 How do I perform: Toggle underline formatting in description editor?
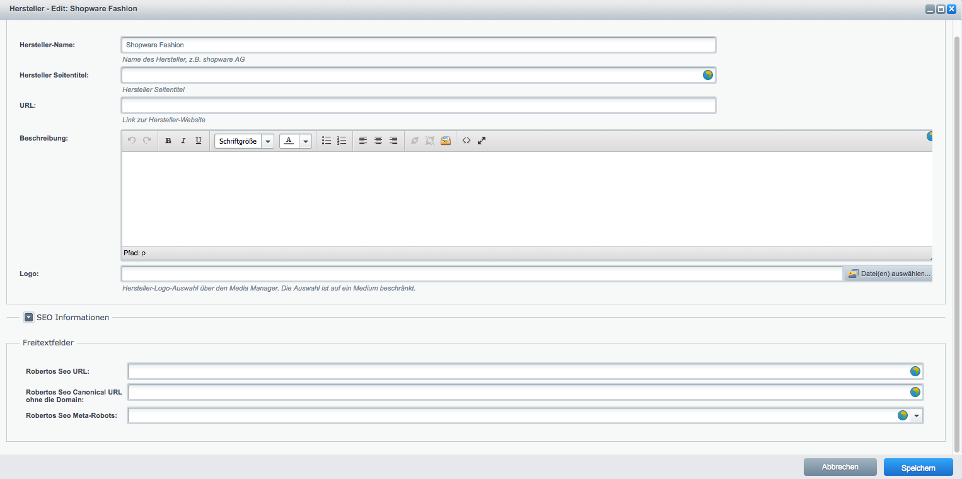199,141
